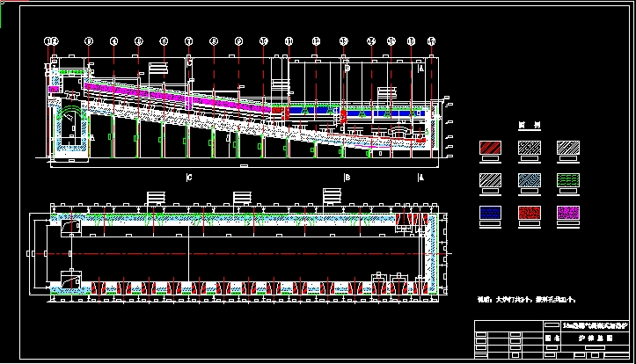This screenshot has width=636, height=364.
Task: Click section cut marker B below elevation view
Action: point(347,178)
